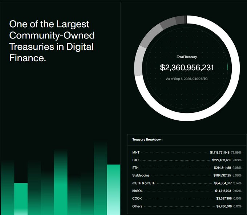Click the BTC row label

(135, 160)
